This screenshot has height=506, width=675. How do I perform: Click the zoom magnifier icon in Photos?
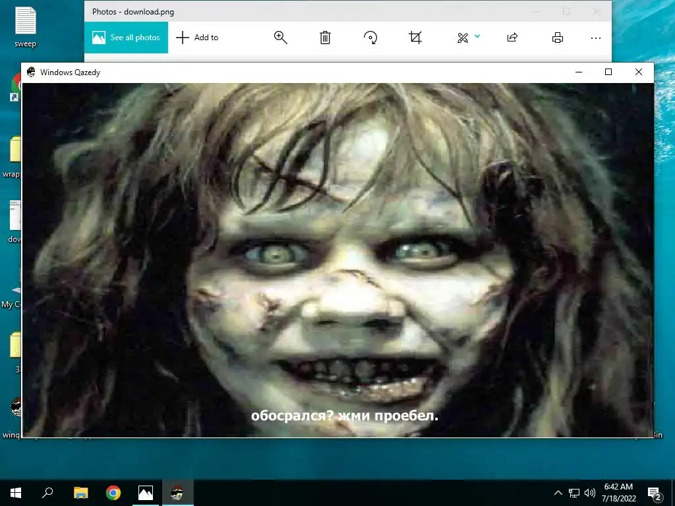(280, 38)
